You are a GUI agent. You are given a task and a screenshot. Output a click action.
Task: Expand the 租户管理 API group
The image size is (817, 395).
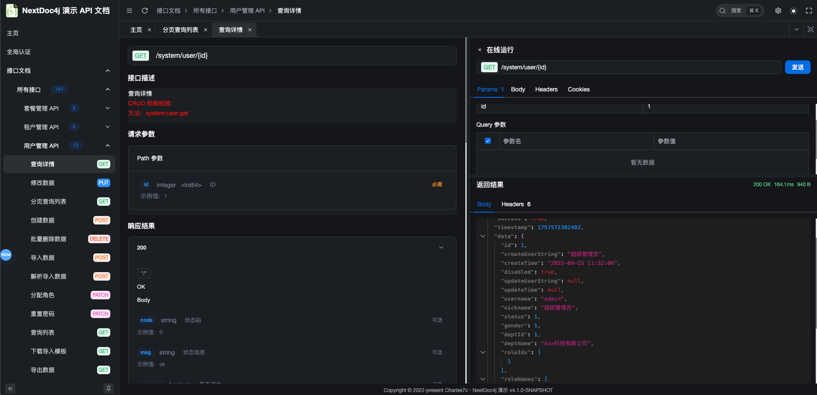108,127
